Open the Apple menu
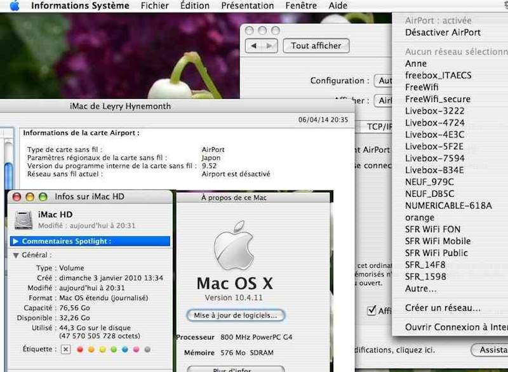 14,6
